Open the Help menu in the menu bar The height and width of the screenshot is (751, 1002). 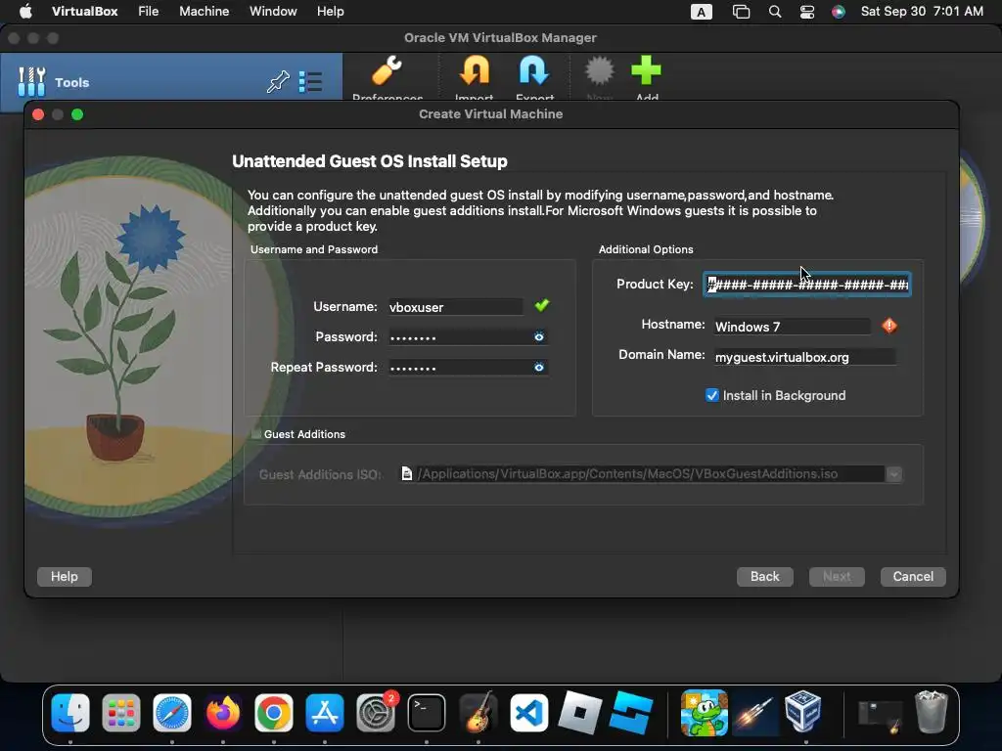(331, 11)
